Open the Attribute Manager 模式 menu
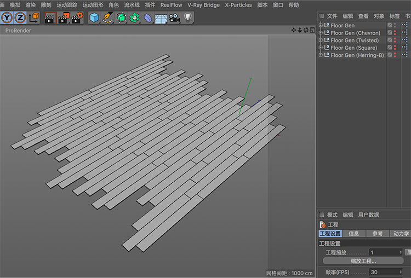 tap(332, 215)
